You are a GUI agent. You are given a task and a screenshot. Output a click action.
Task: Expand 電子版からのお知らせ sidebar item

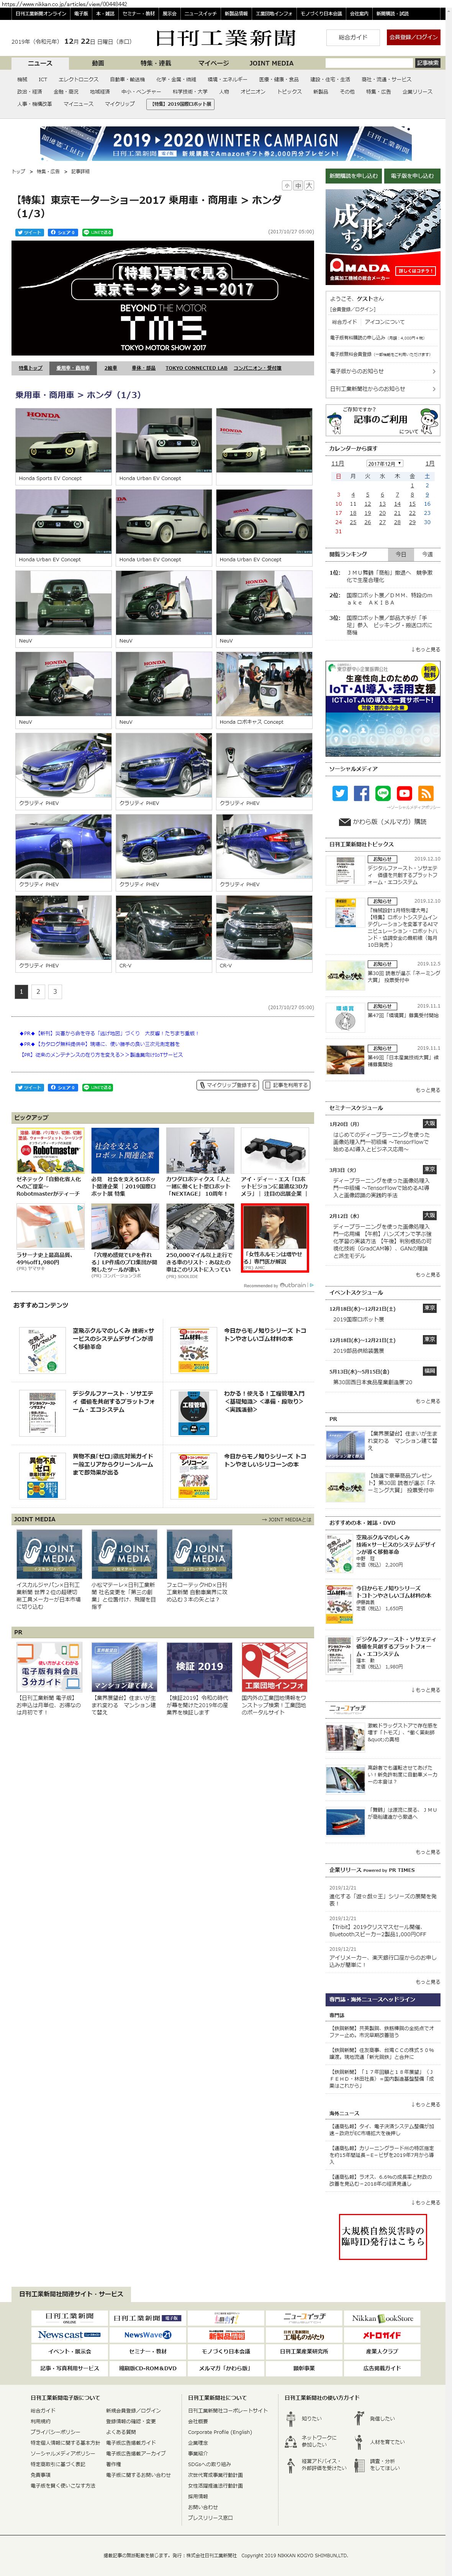(383, 371)
